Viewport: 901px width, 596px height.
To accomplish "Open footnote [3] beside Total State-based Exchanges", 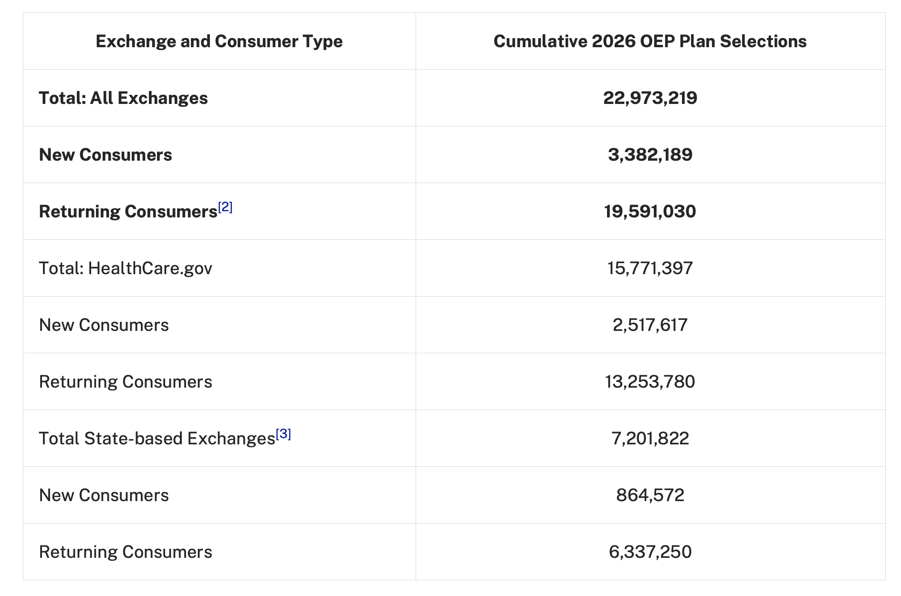I will (x=283, y=434).
